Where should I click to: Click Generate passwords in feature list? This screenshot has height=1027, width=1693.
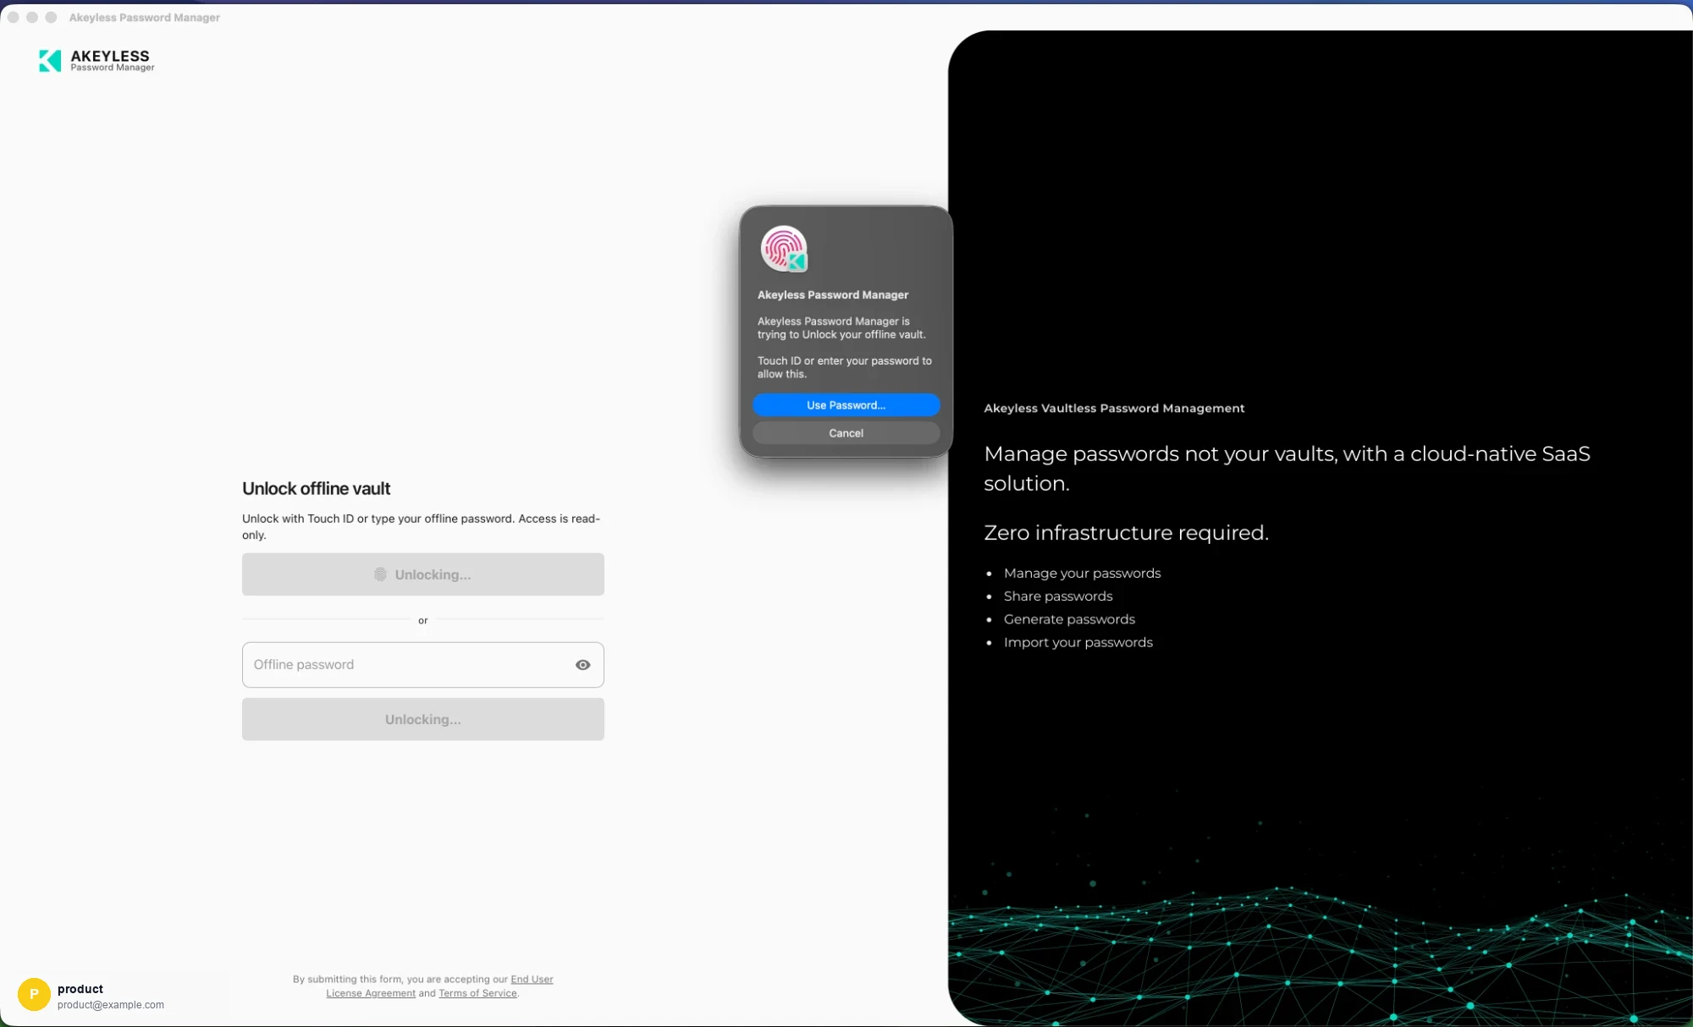click(x=1069, y=619)
